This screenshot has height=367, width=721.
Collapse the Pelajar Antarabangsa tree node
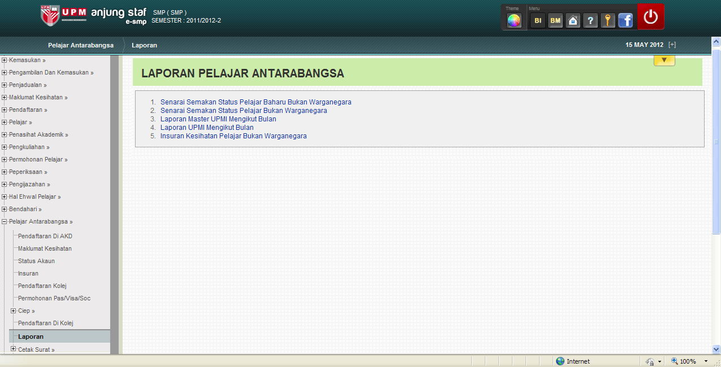tap(5, 222)
